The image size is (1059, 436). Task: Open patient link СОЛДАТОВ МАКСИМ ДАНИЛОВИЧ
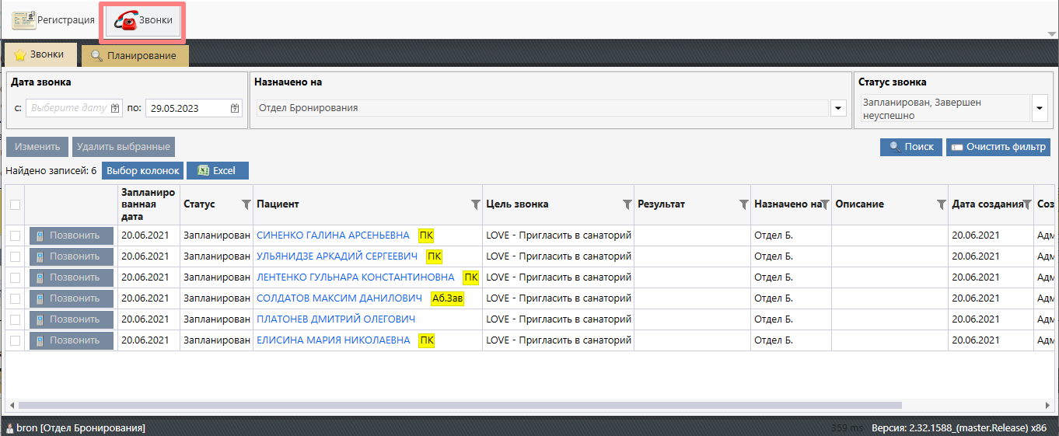click(x=339, y=298)
